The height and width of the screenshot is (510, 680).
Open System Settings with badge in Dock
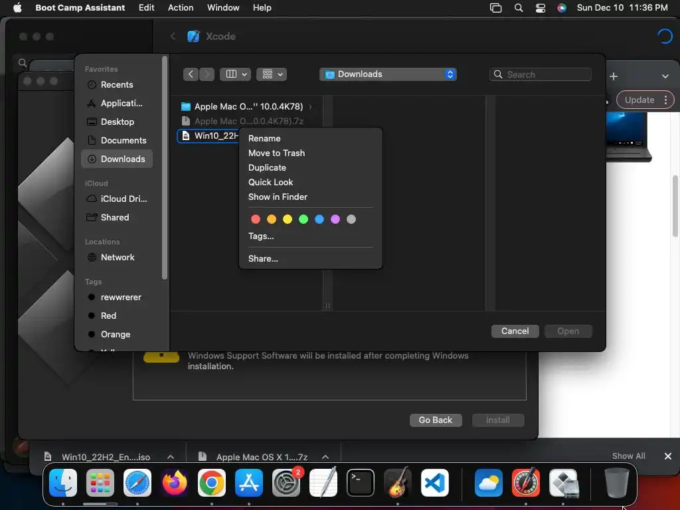click(x=286, y=482)
